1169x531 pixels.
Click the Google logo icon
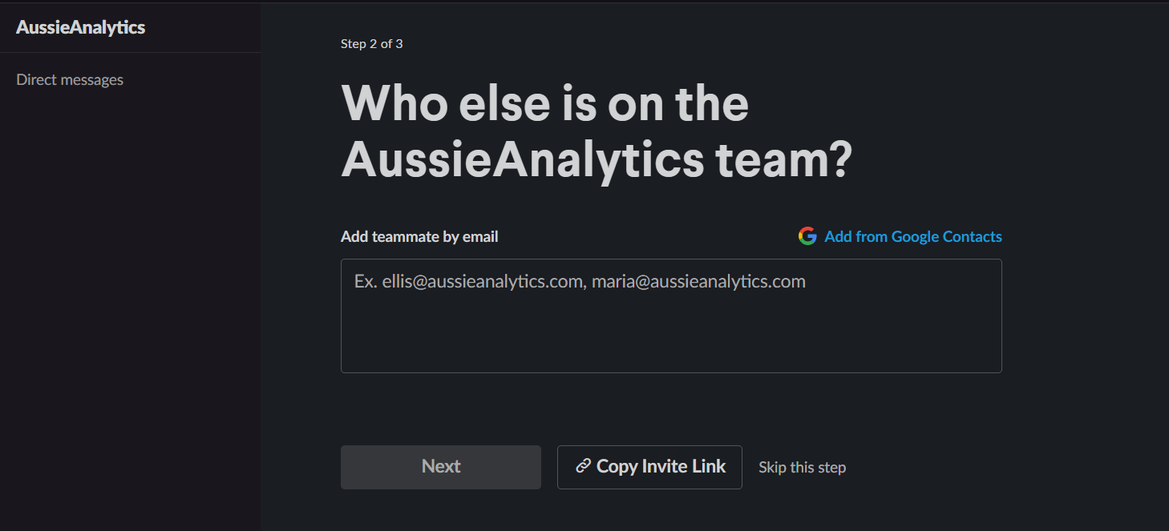(x=807, y=236)
